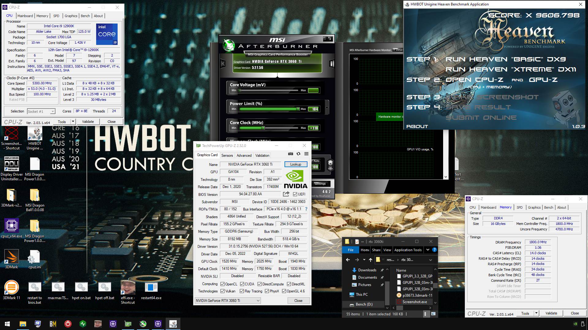This screenshot has height=330, width=588.
Task: Toggle the OpenCL checkbox
Action: [x=222, y=284]
